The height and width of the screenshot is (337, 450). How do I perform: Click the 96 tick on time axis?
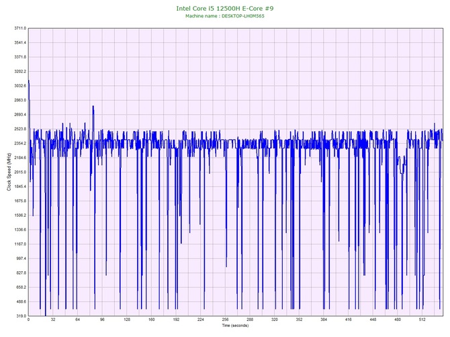pyautogui.click(x=102, y=320)
